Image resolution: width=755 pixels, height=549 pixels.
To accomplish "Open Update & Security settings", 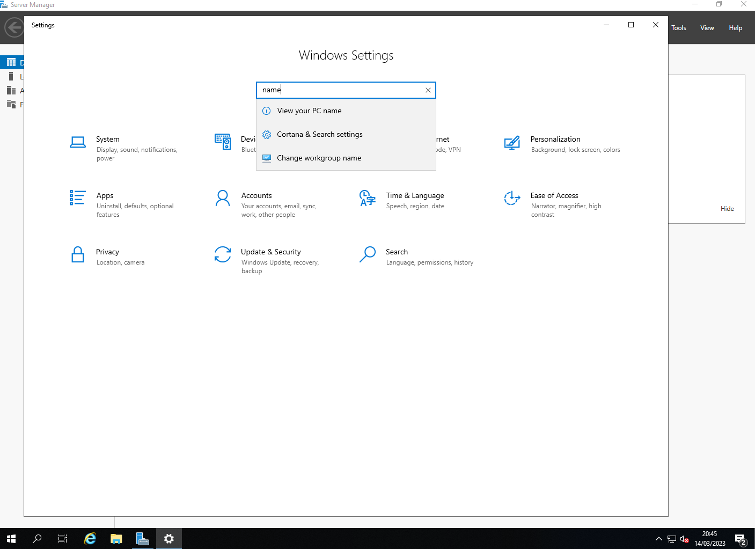I will 270,252.
